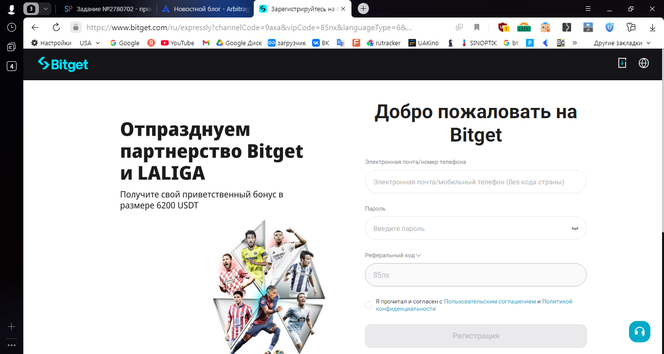Open the uBlock shield extension with warning badge

tap(503, 27)
